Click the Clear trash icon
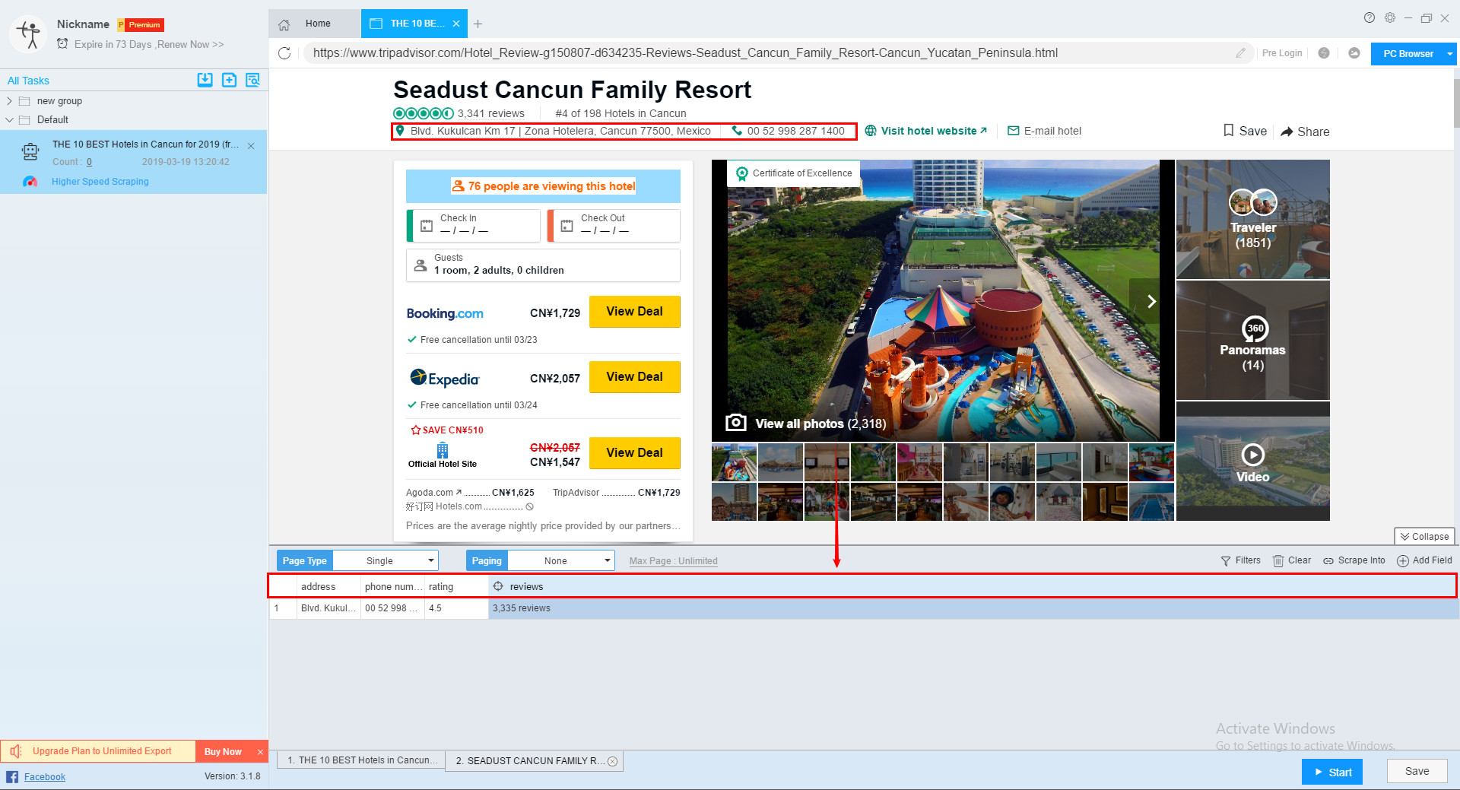Viewport: 1460px width, 790px height. pos(1278,561)
